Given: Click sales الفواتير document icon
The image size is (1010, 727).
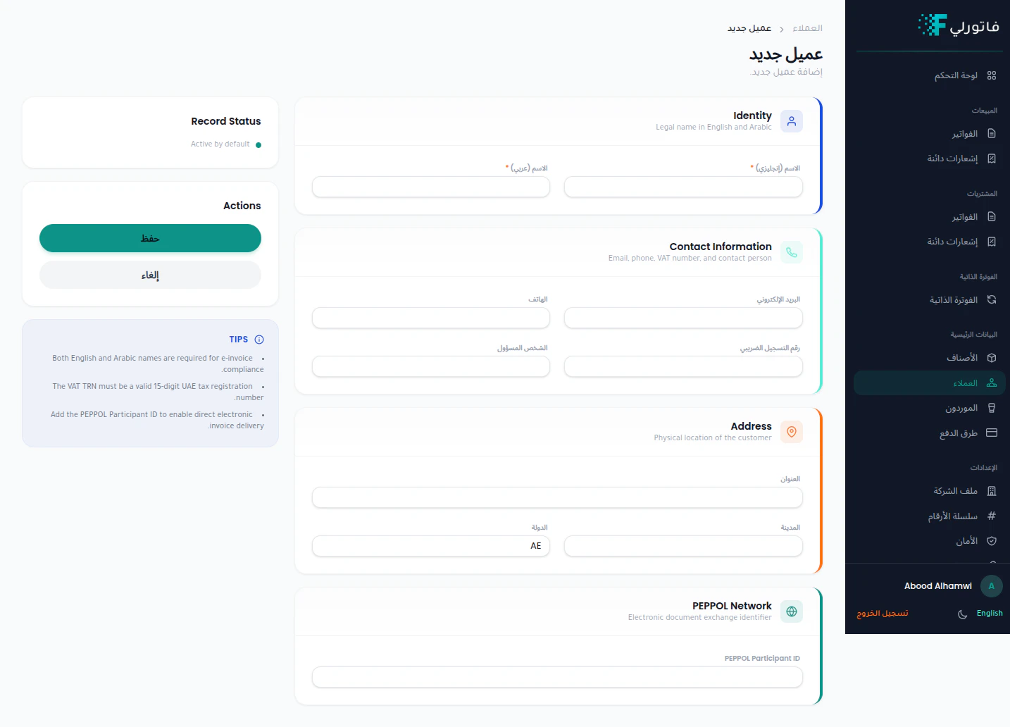Looking at the screenshot, I should coord(992,134).
